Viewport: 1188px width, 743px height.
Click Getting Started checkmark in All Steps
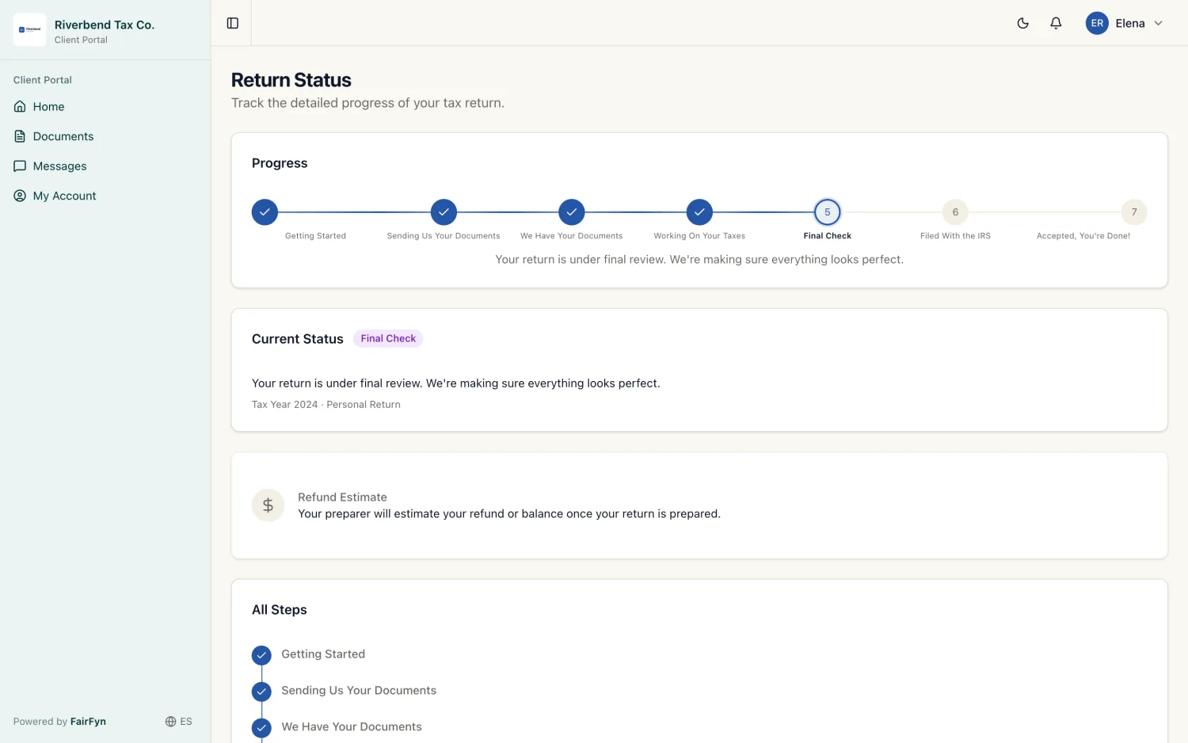pyautogui.click(x=261, y=655)
